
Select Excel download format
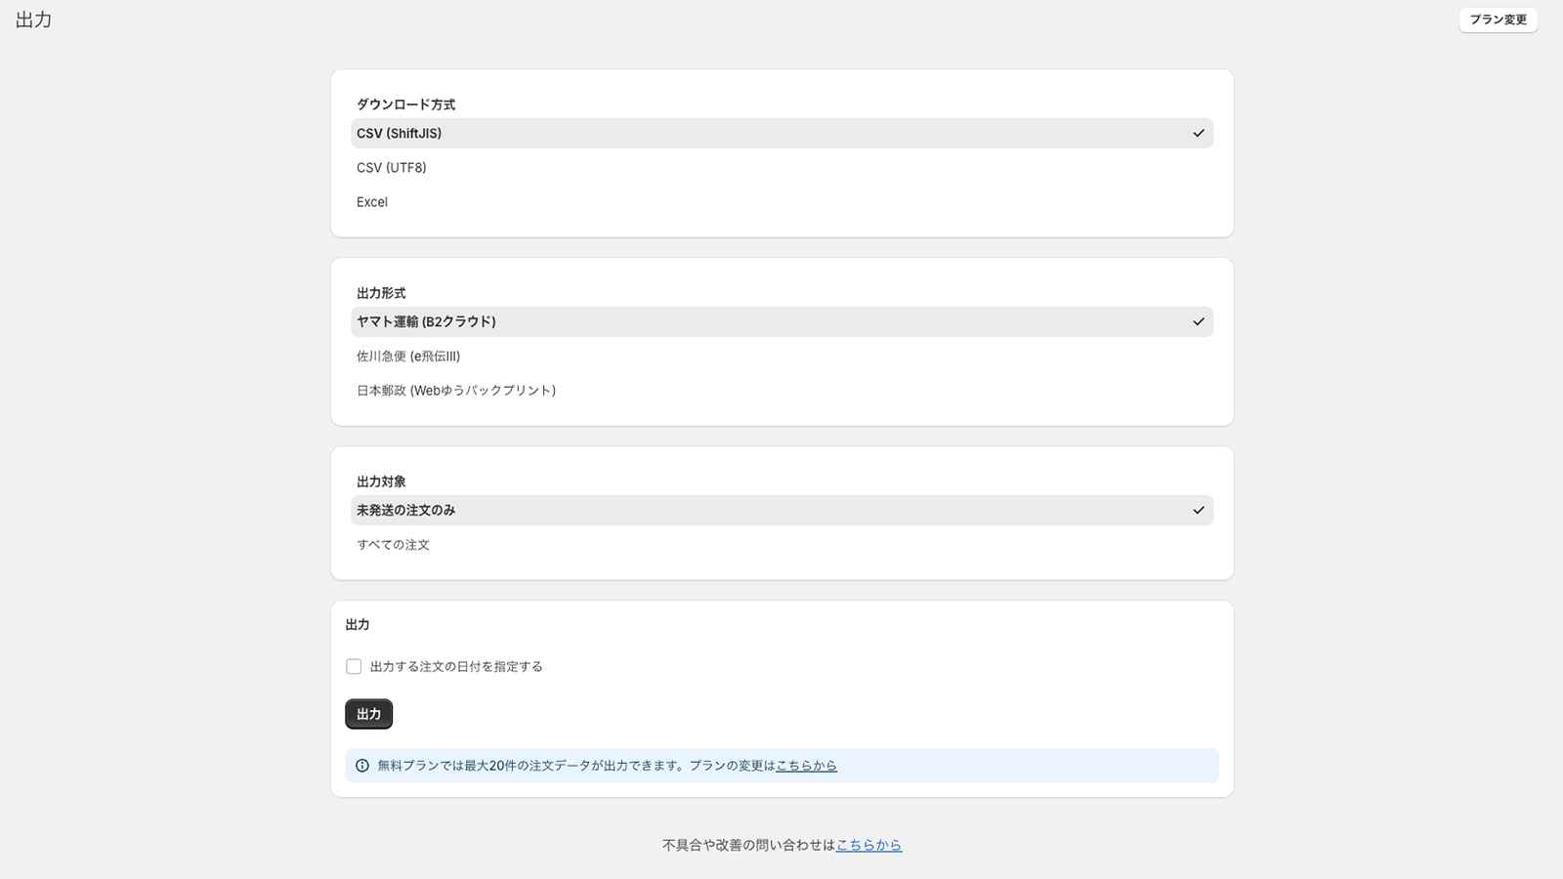pos(781,202)
